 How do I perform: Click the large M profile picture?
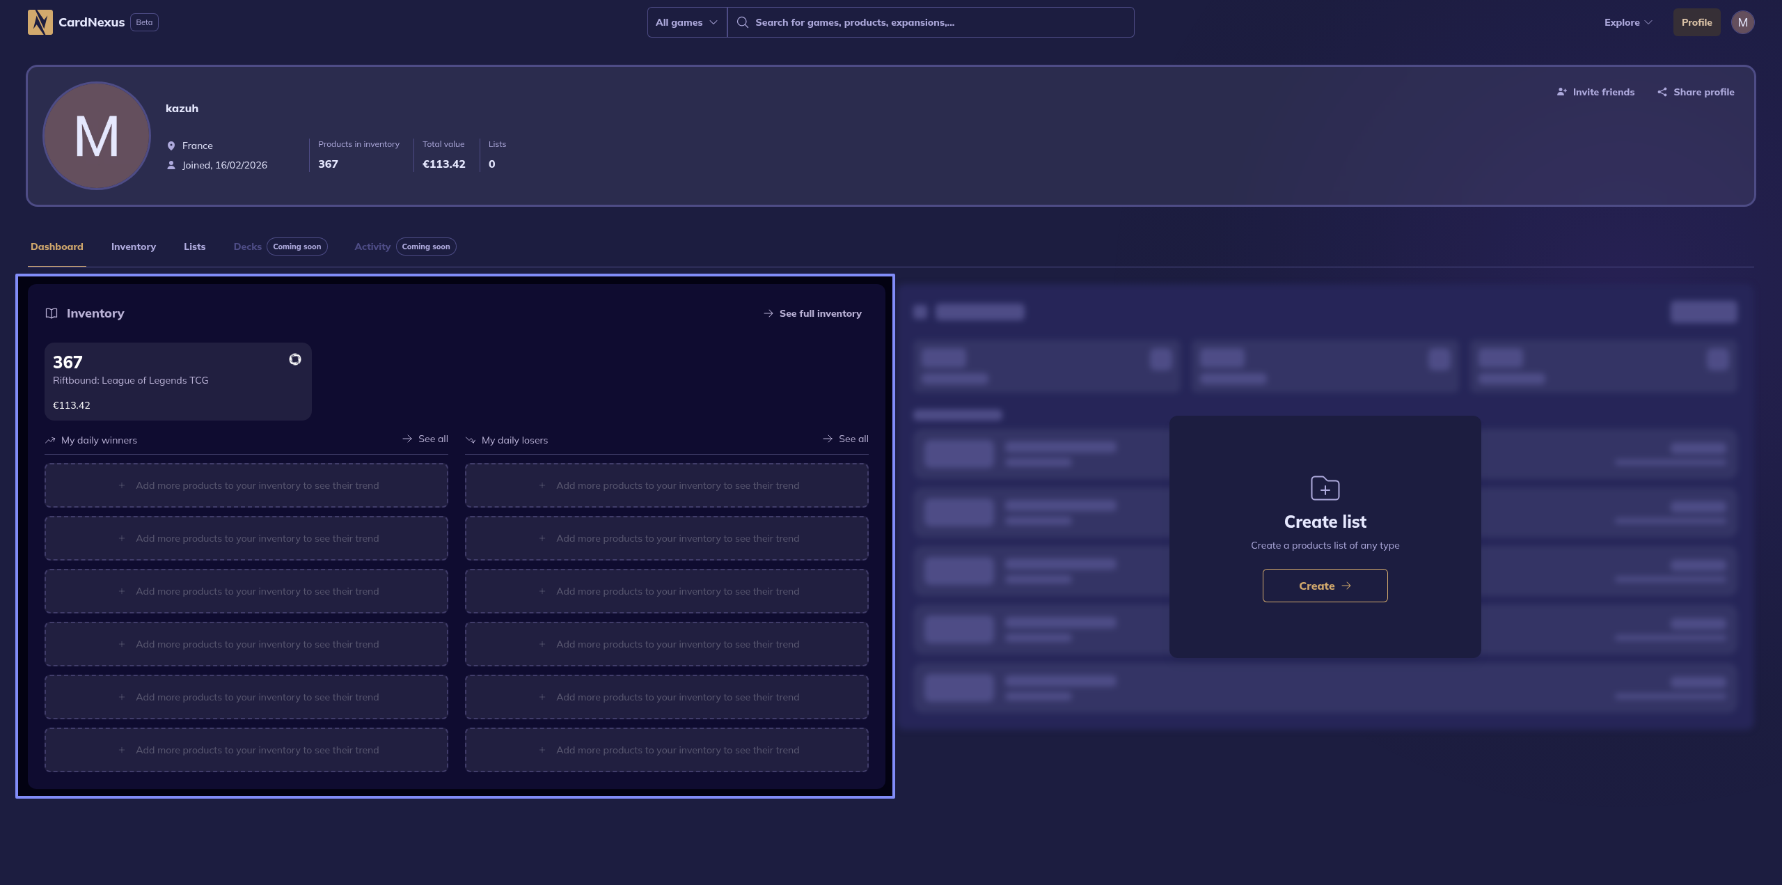pos(97,136)
